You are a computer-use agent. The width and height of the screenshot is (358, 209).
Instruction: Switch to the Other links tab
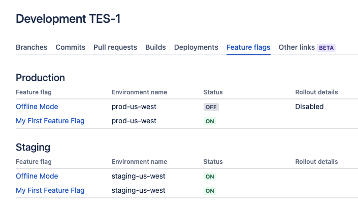297,47
